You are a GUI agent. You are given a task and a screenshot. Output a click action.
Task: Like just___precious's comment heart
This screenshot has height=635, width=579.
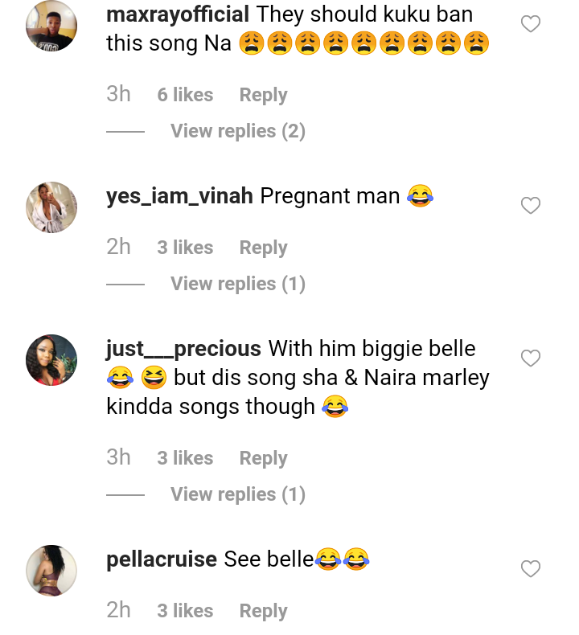(x=531, y=358)
